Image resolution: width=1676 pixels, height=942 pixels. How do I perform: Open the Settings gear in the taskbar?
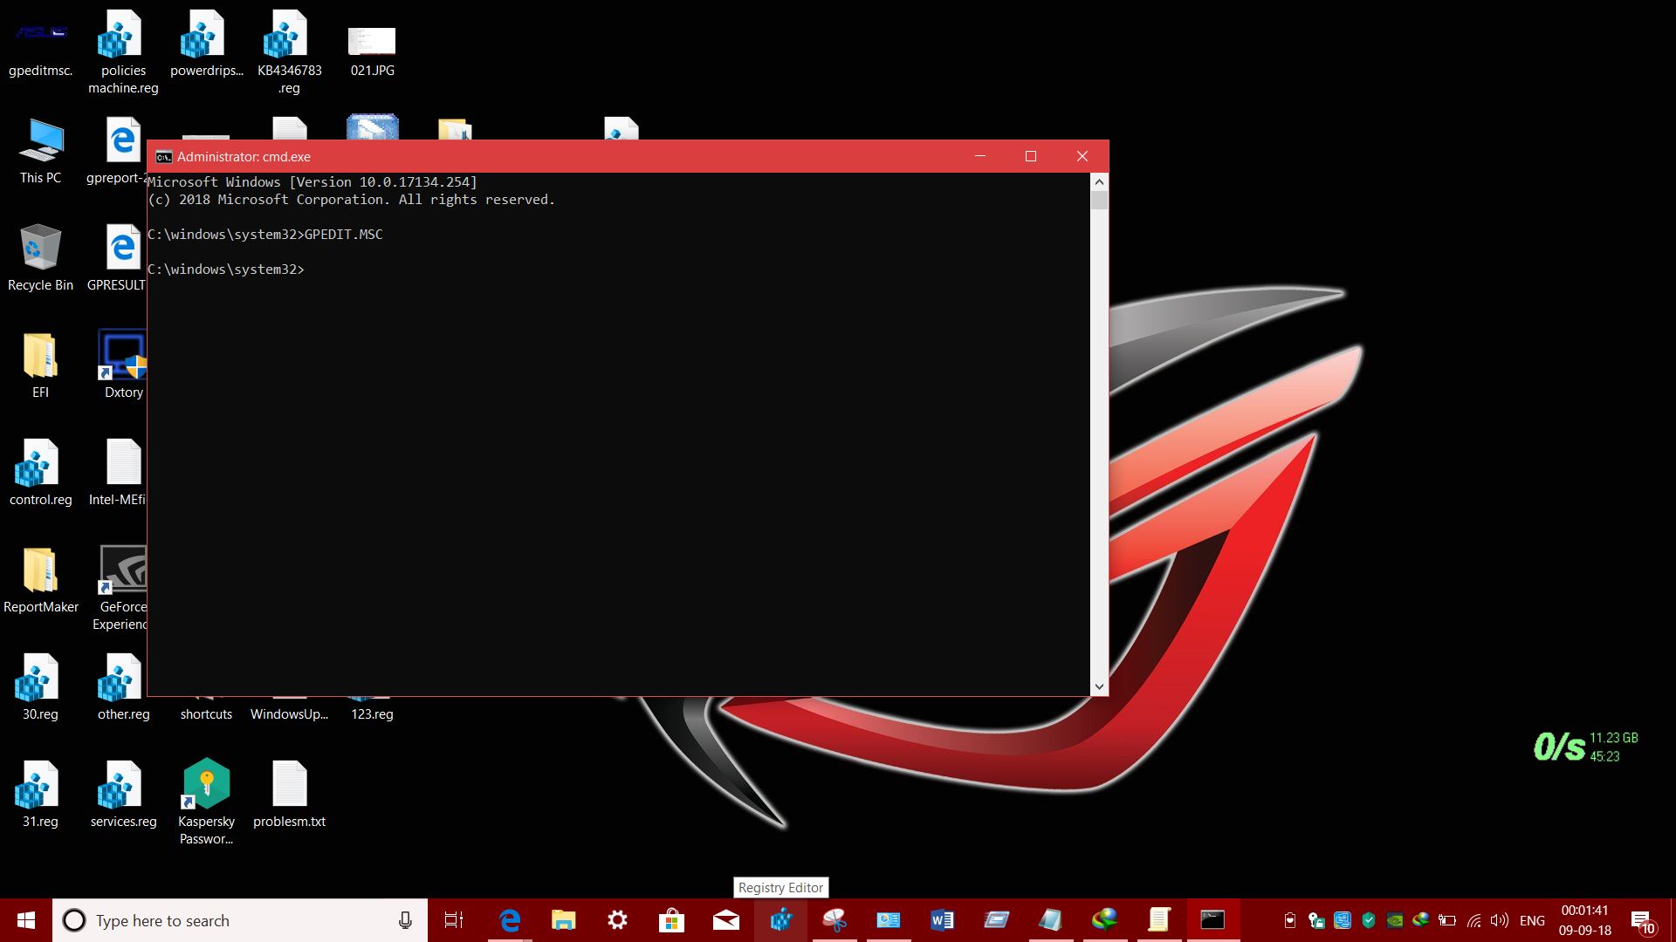617,920
